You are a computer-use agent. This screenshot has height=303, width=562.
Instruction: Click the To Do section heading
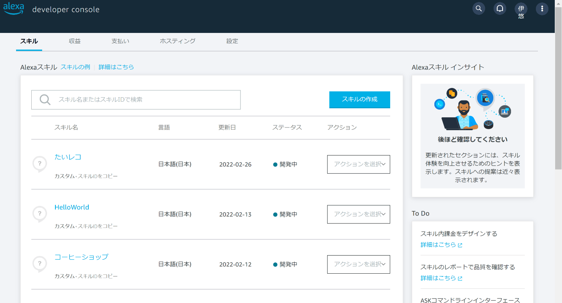[421, 213]
